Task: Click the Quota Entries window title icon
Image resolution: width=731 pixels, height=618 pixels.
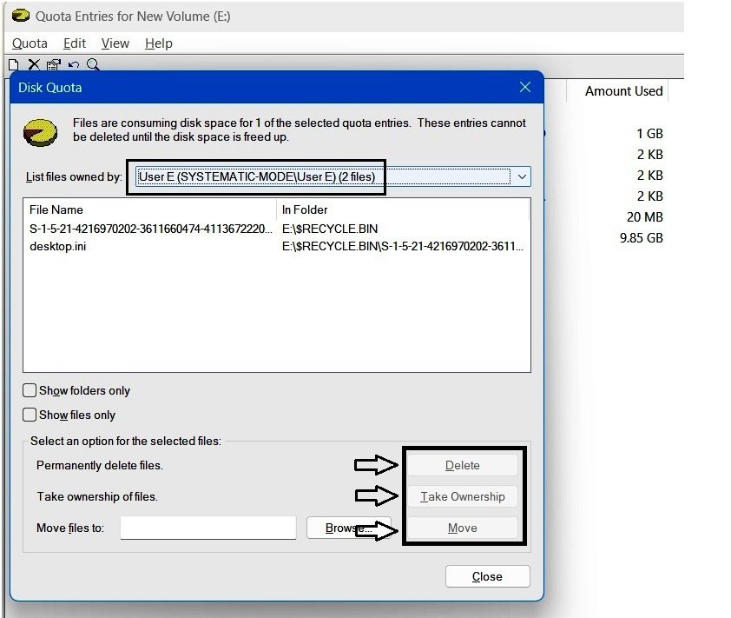Action: (x=21, y=16)
